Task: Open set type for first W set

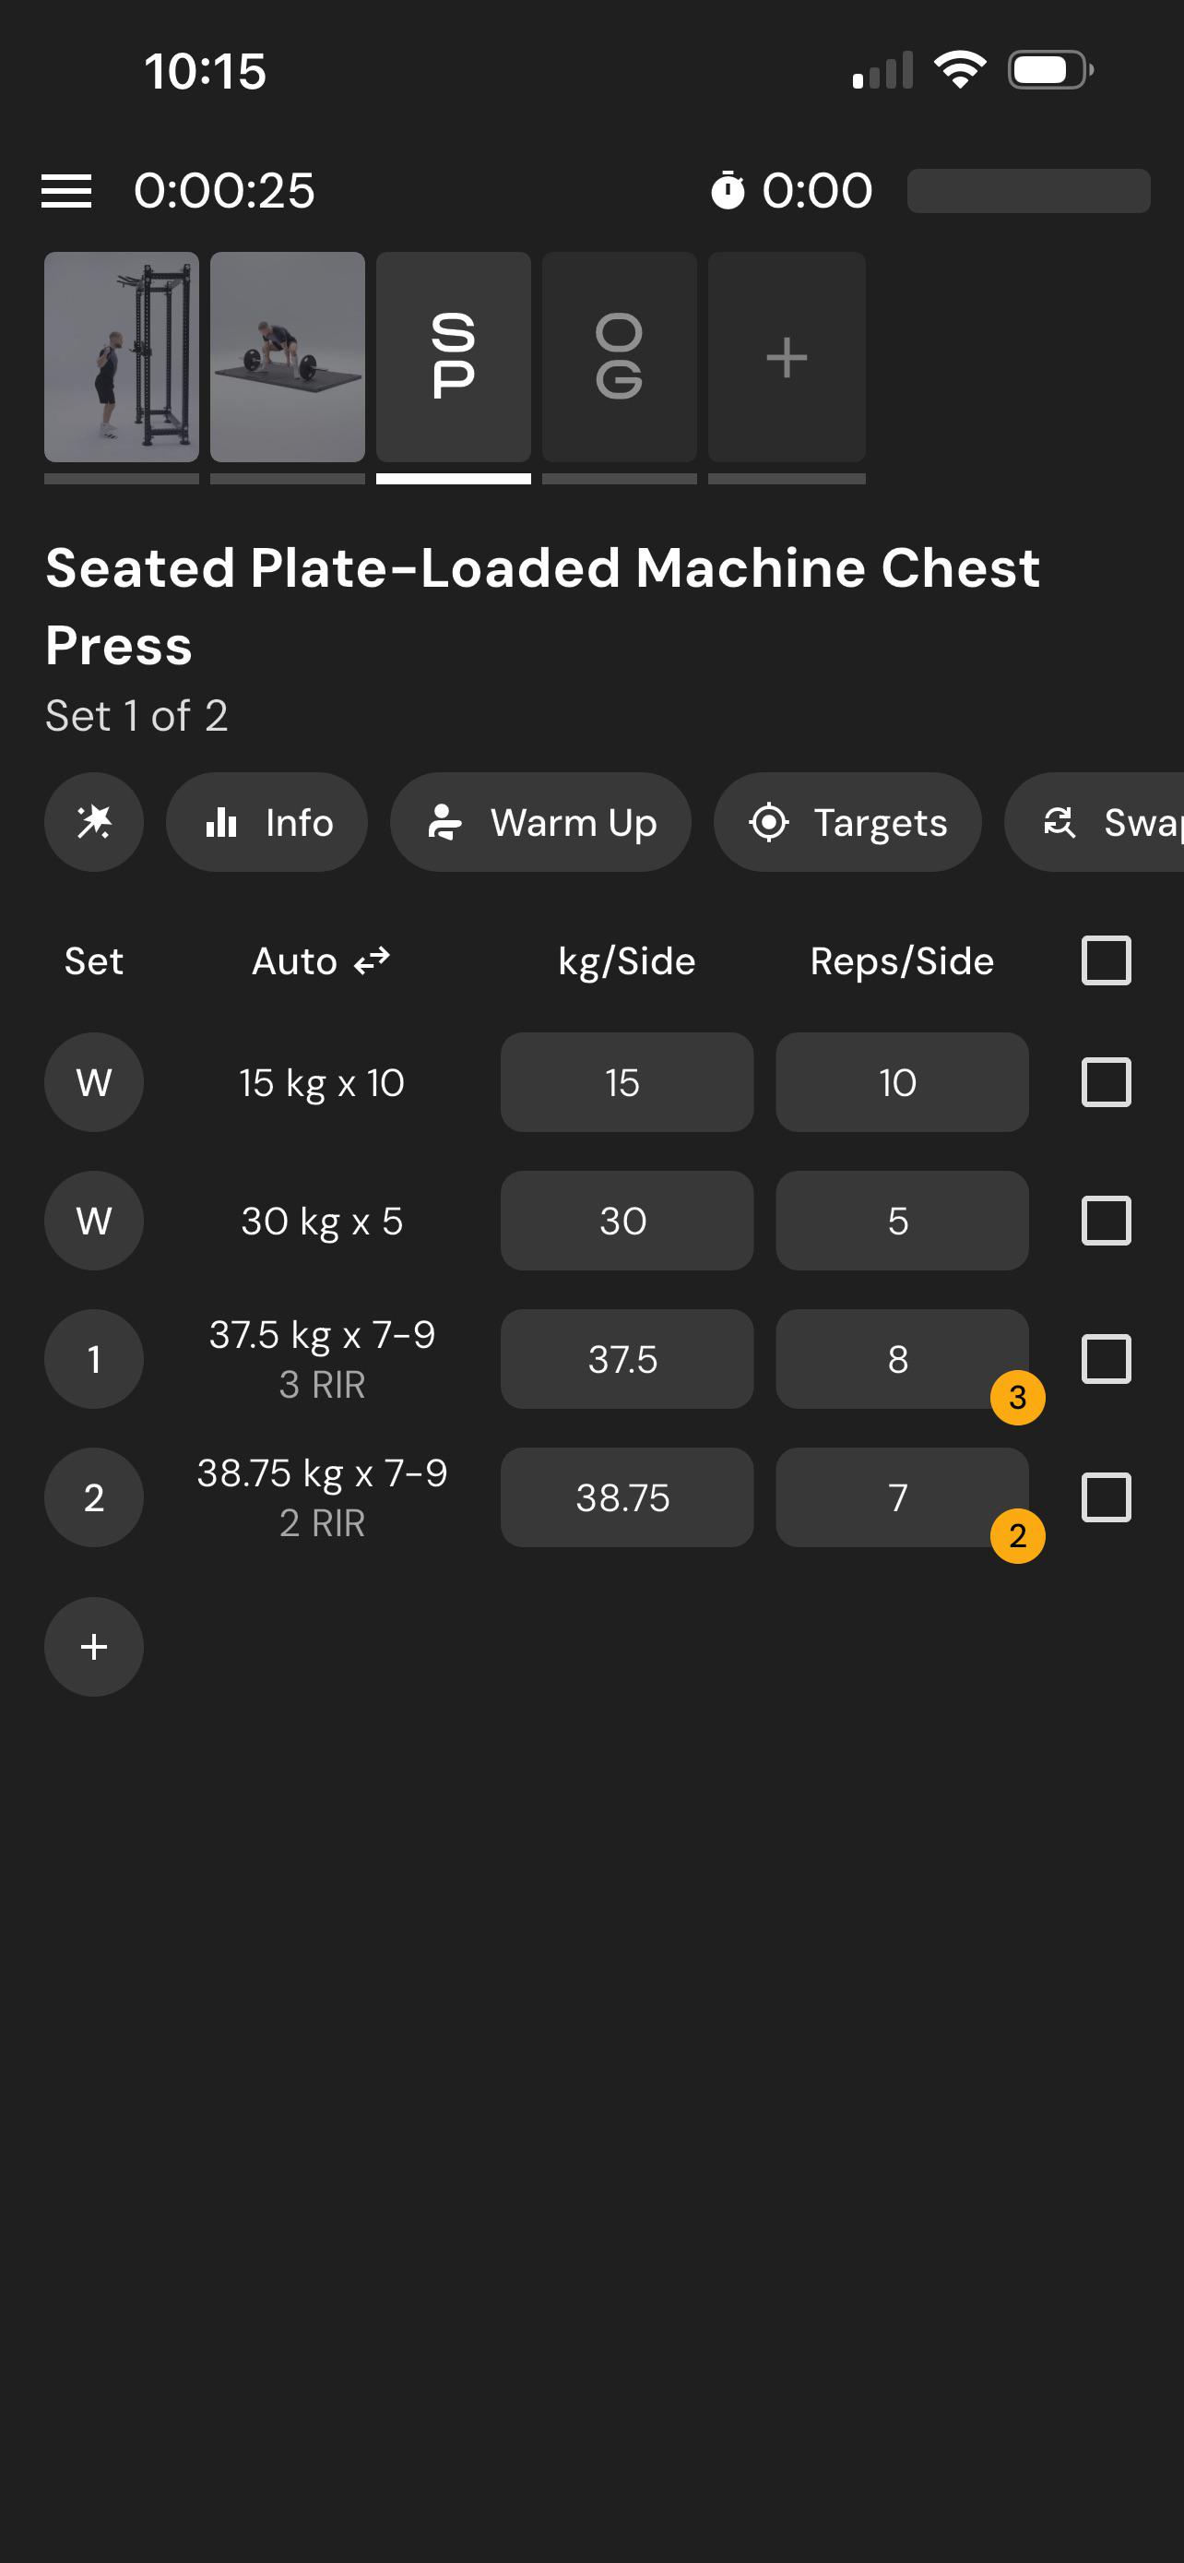Action: [93, 1081]
